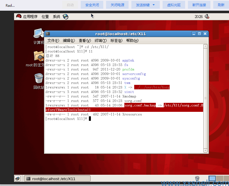The height and width of the screenshot is (186, 229).
Task: Open the 位置 menu in top panel
Action: point(45,17)
